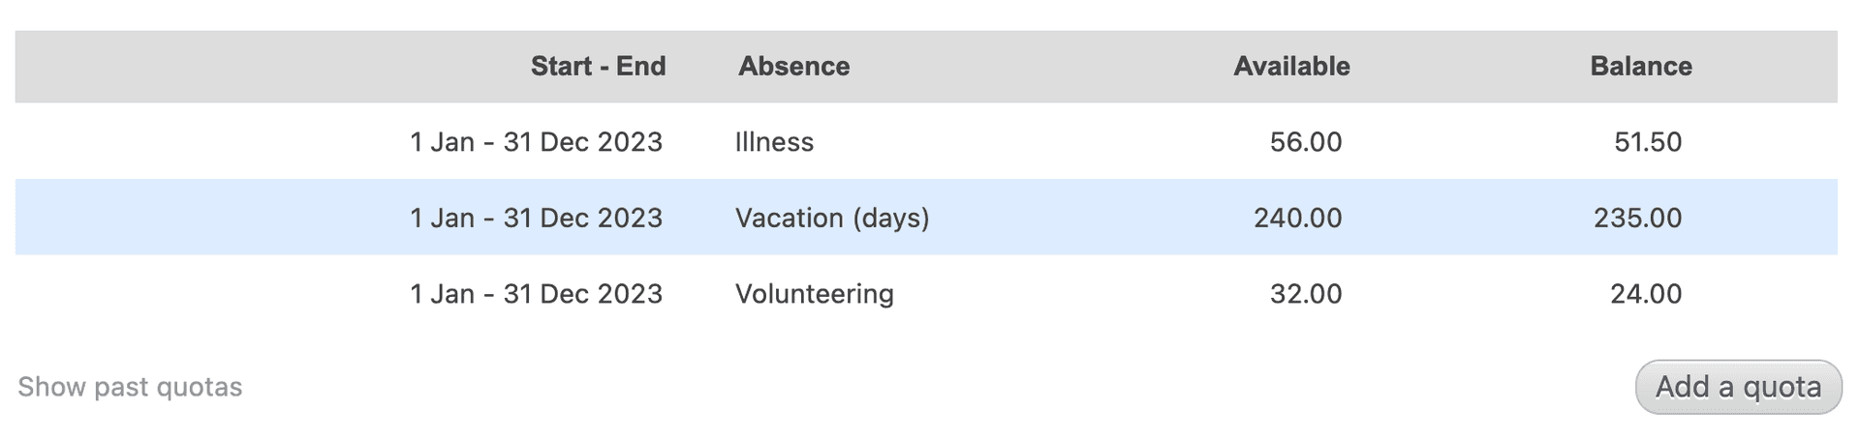
Task: Click blank space left of the Volunteering dates
Action: 194,294
